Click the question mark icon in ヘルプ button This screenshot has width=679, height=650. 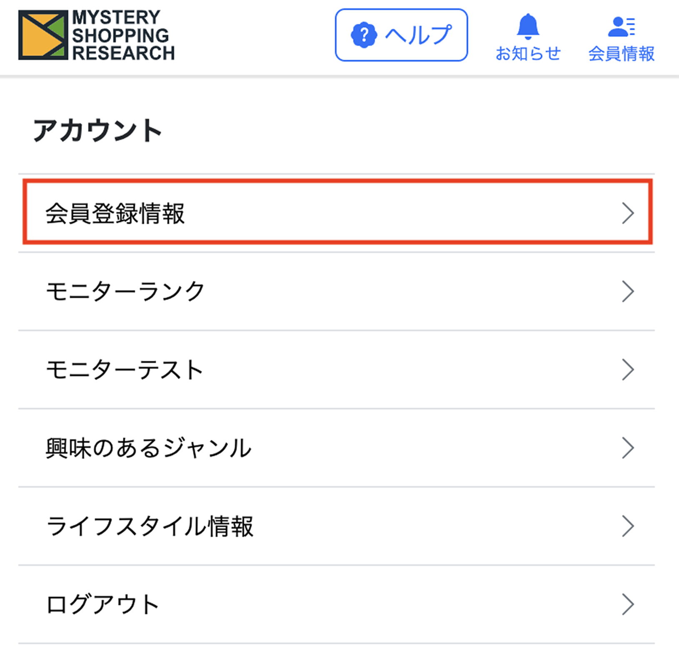(363, 35)
